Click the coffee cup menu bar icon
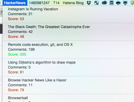Viewport: 134px width, 102px height. tap(118, 3)
